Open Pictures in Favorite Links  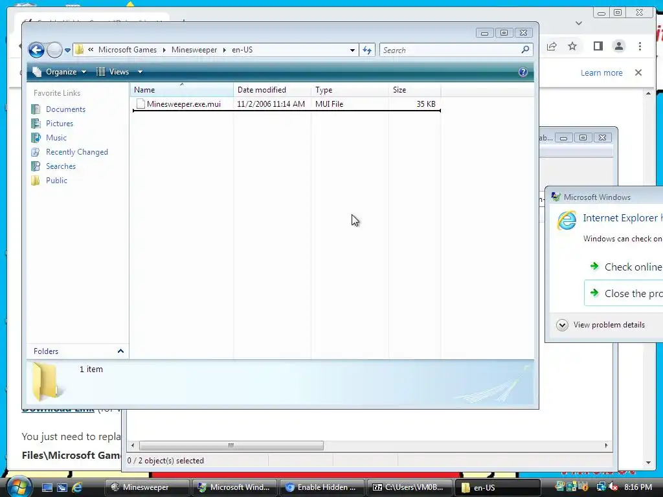[x=59, y=124]
